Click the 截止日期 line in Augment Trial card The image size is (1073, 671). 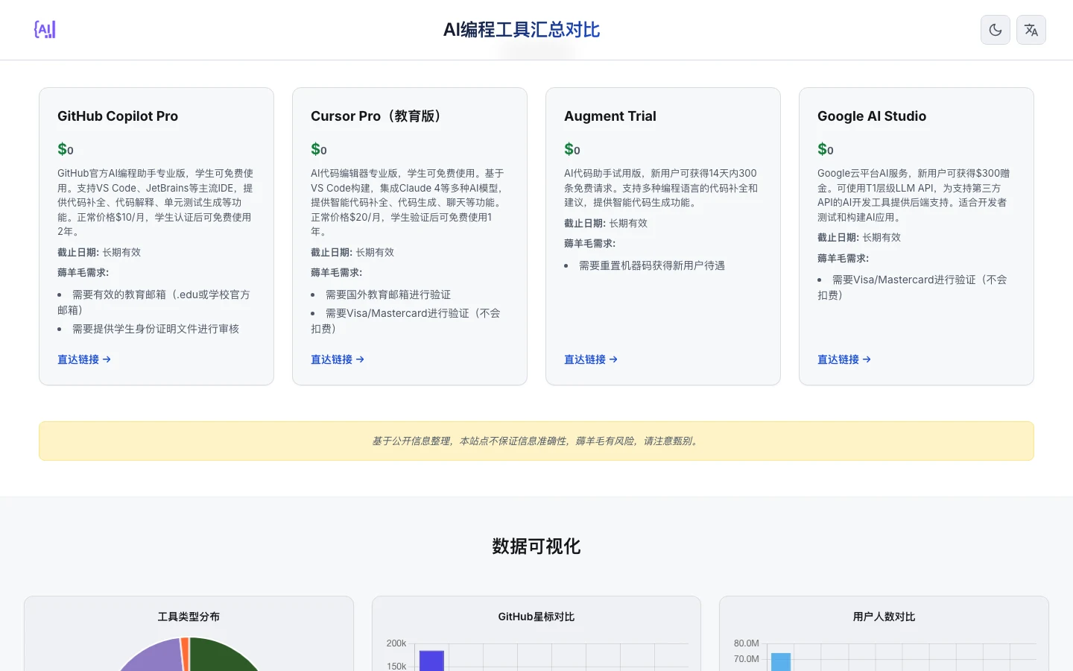606,223
